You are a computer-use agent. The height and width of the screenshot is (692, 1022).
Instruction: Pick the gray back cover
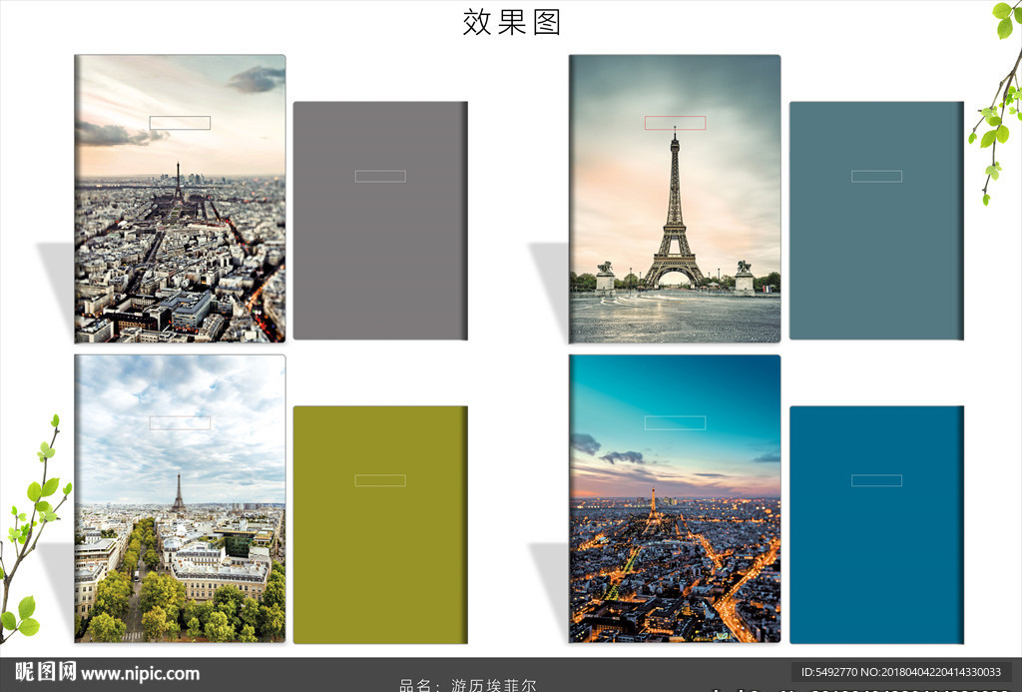click(x=380, y=221)
